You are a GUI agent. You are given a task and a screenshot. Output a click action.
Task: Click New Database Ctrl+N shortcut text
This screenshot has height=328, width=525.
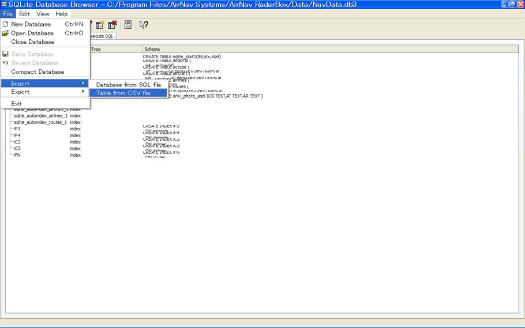tap(74, 24)
